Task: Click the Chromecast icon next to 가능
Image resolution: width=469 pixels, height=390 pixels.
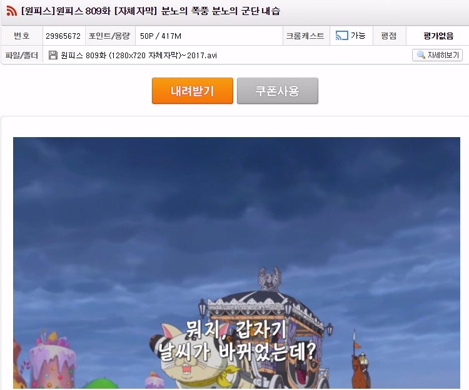Action: [x=341, y=36]
